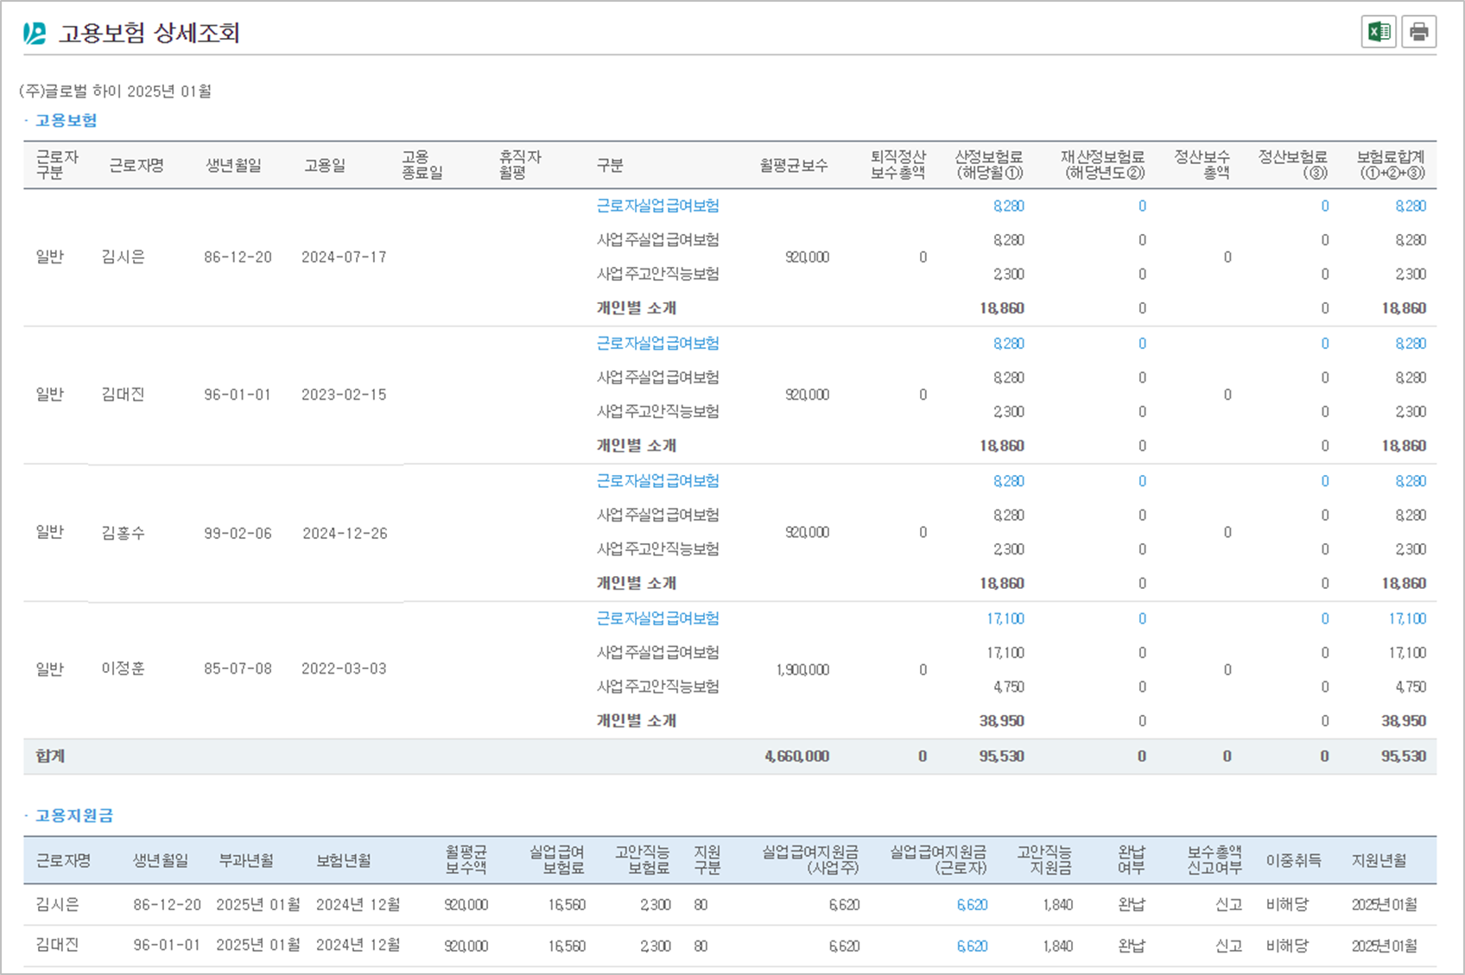Select the 고용일 2024-07-17 cell
The width and height of the screenshot is (1465, 975).
pyautogui.click(x=344, y=256)
